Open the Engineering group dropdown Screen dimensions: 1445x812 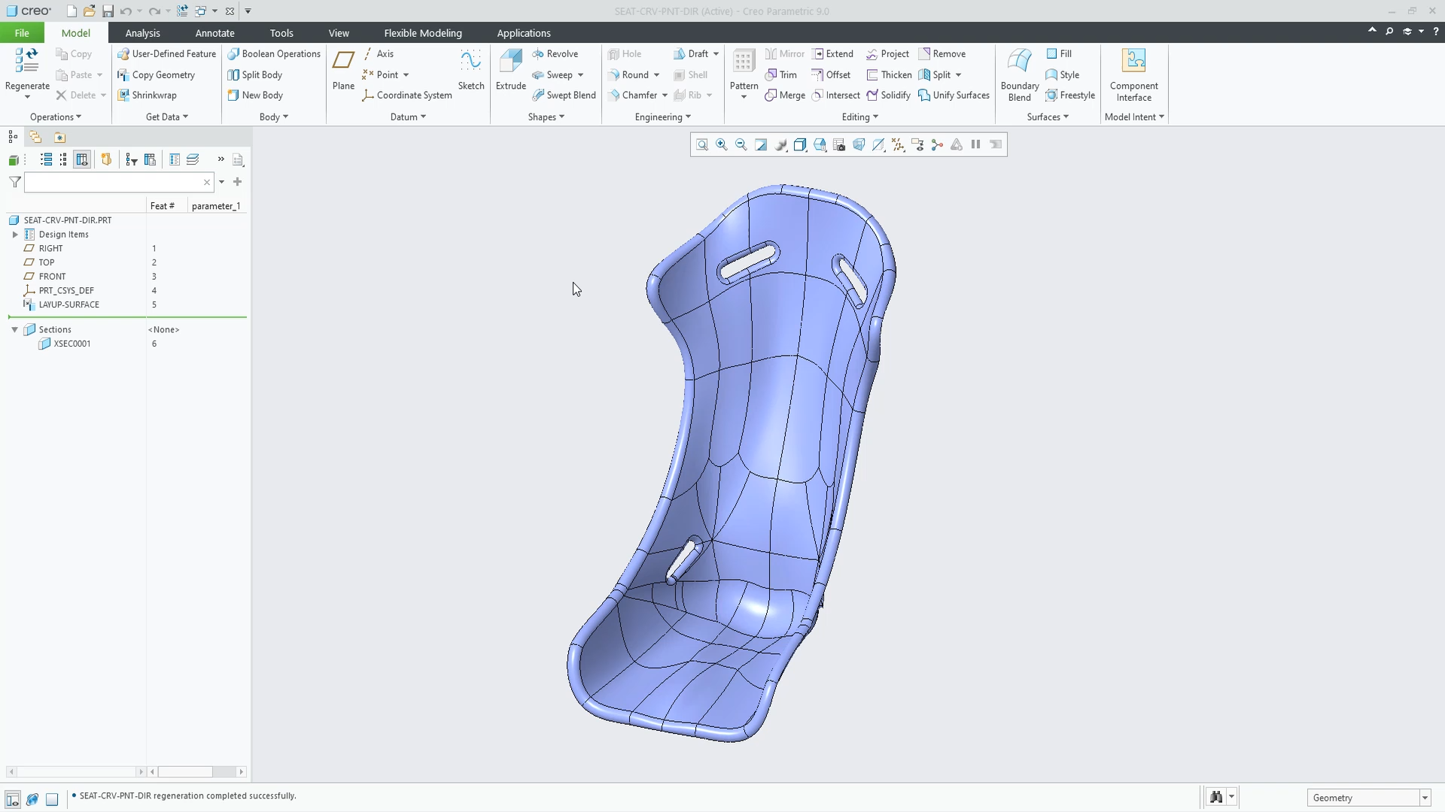[x=663, y=117]
